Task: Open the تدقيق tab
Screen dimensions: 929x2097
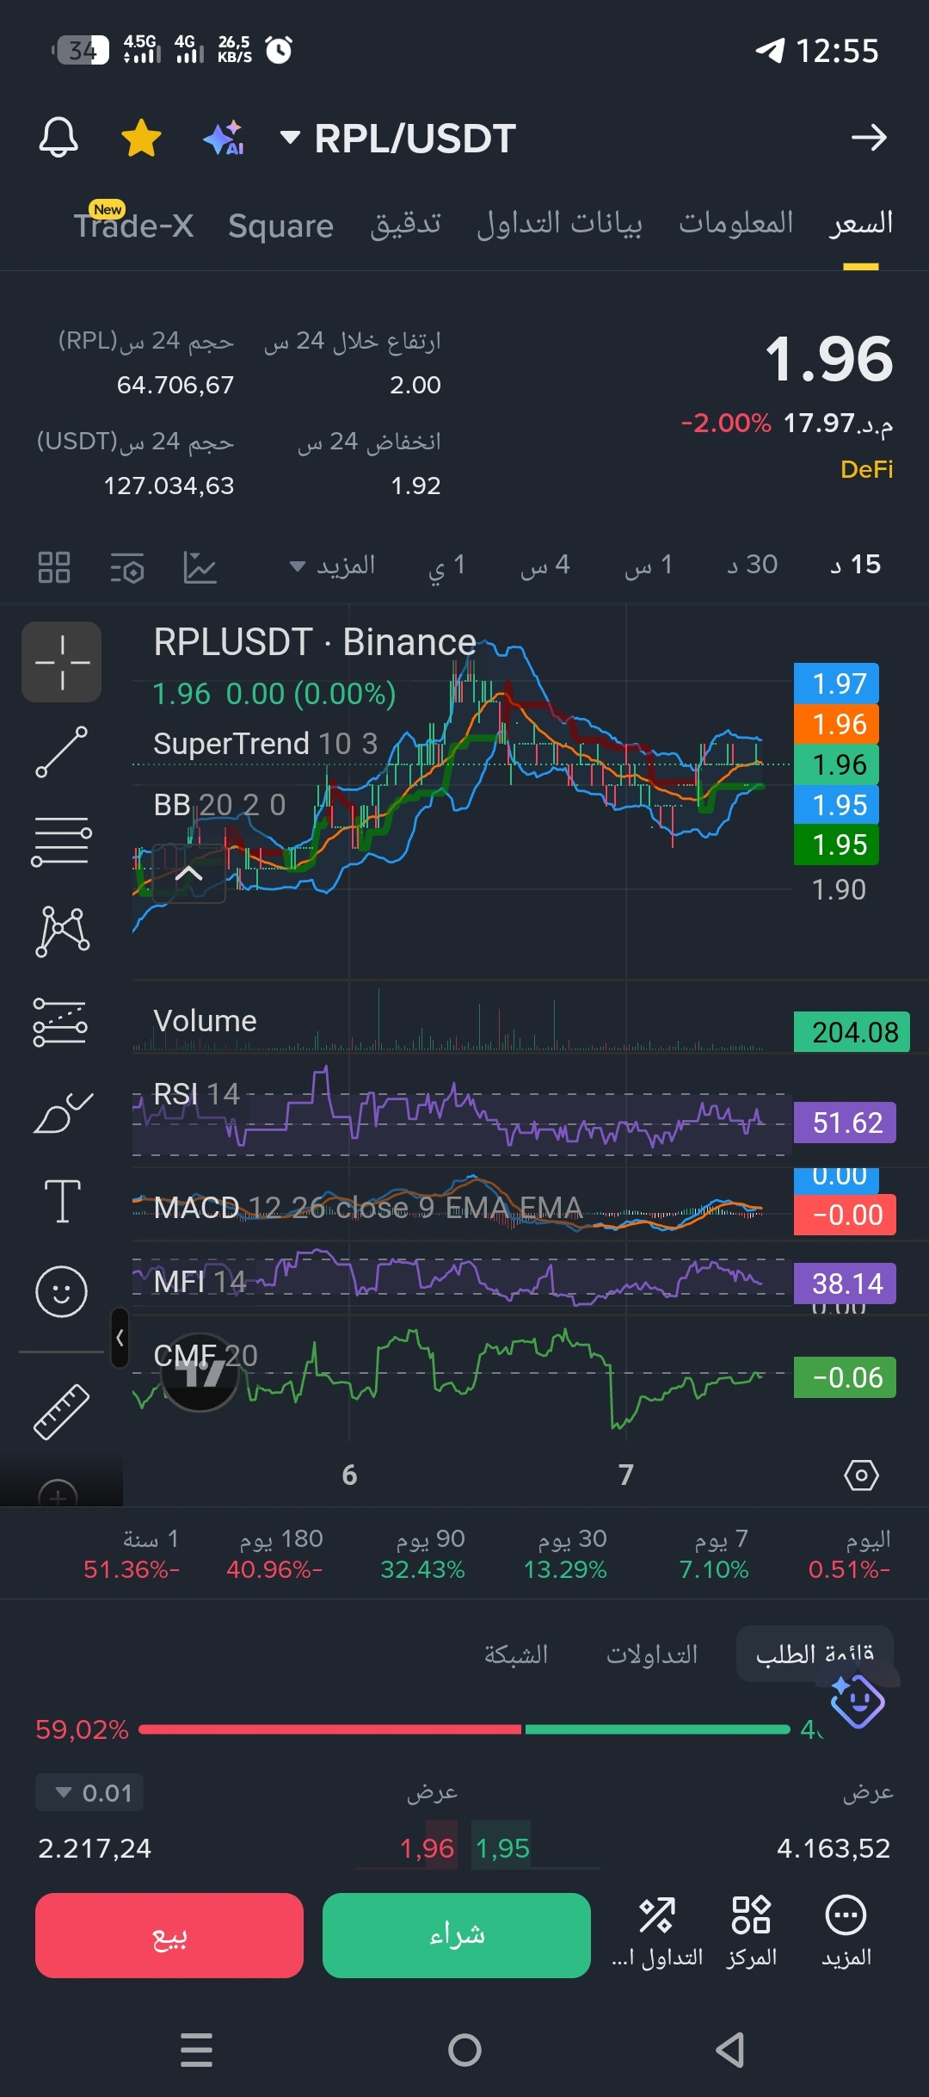Action: click(405, 224)
